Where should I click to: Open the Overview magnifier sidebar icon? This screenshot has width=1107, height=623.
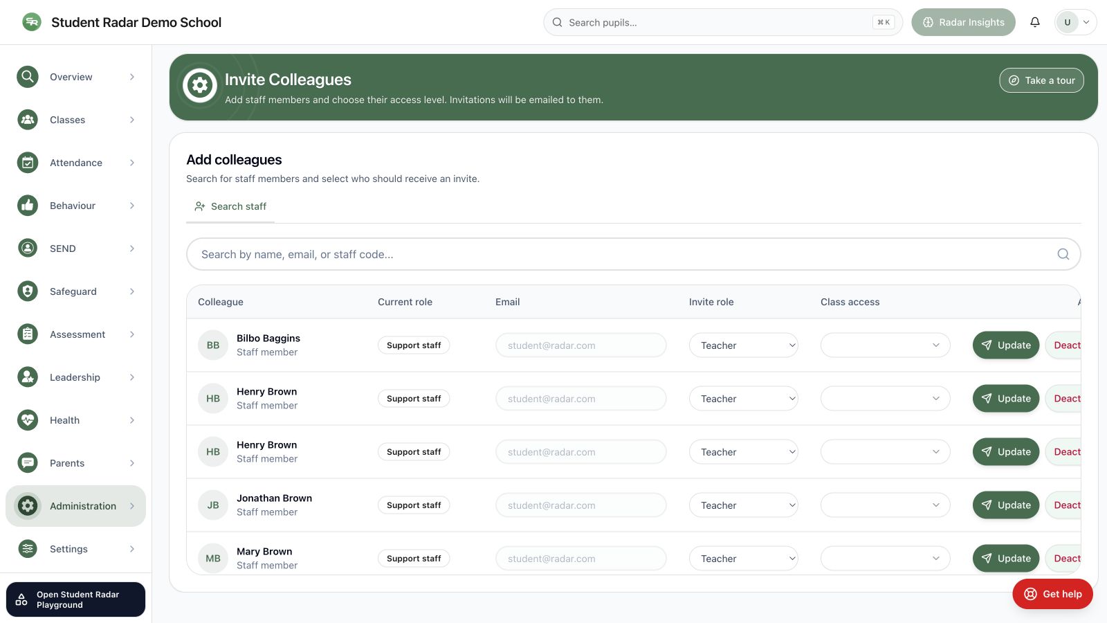click(x=28, y=77)
